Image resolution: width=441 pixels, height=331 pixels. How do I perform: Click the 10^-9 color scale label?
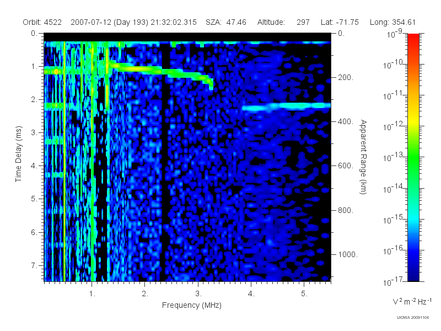pos(395,34)
